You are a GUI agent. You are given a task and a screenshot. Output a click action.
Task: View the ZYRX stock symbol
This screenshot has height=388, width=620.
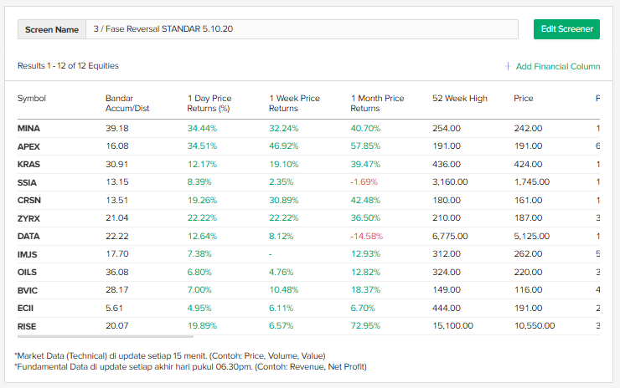[28, 218]
